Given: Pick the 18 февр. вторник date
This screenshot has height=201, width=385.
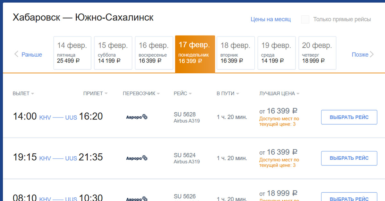Looking at the screenshot, I should click(x=235, y=53).
